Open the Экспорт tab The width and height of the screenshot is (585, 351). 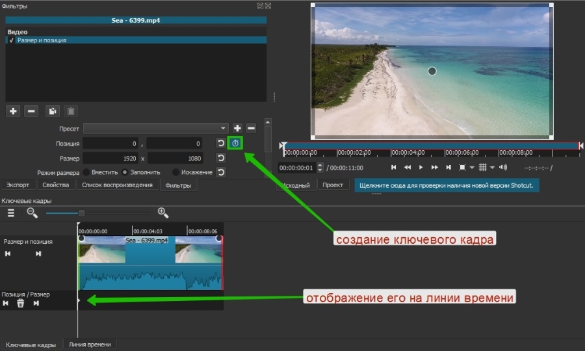[x=18, y=185]
